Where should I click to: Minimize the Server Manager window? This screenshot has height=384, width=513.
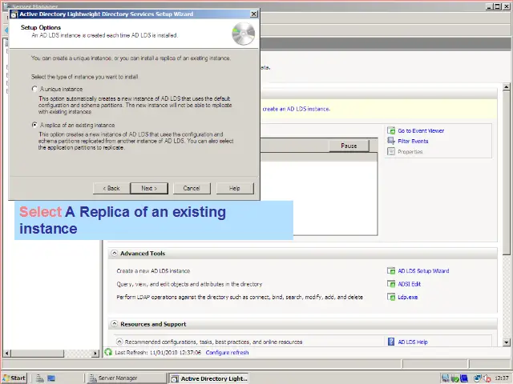(490, 6)
